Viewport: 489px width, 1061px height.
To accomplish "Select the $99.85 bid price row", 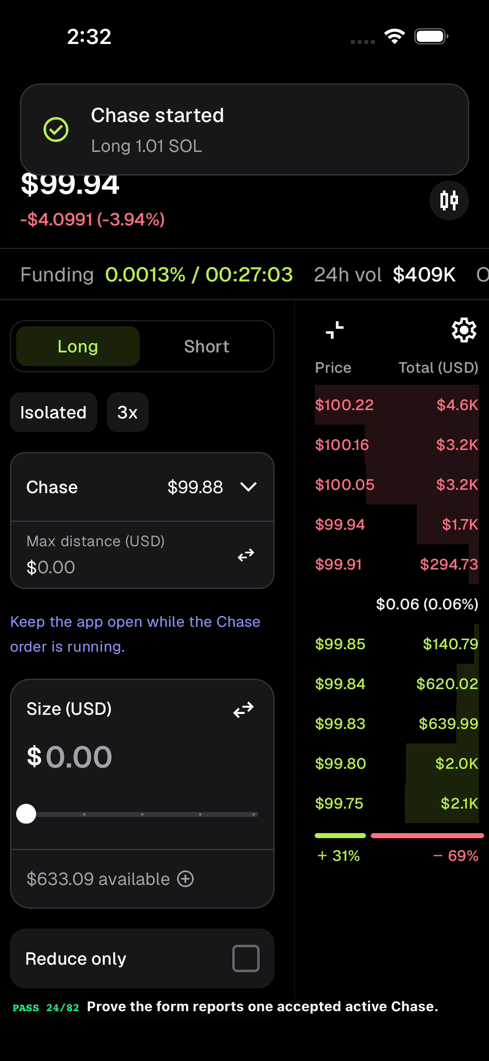I will (x=396, y=644).
